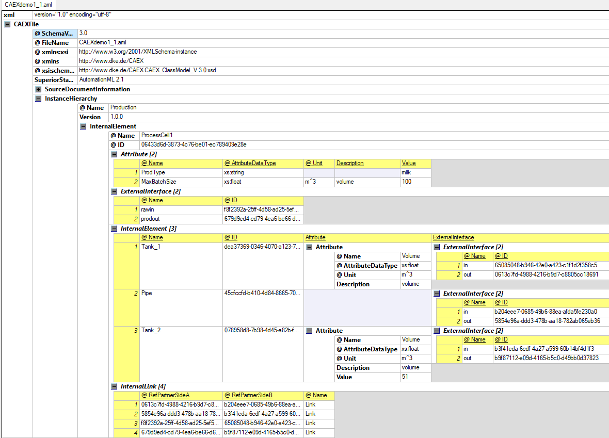
Task: Sort by the AttributeDataType column header
Action: pos(250,164)
